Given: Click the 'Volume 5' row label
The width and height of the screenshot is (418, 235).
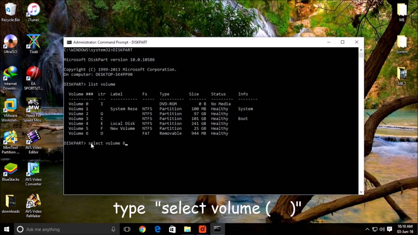Looking at the screenshot, I should coord(78,128).
